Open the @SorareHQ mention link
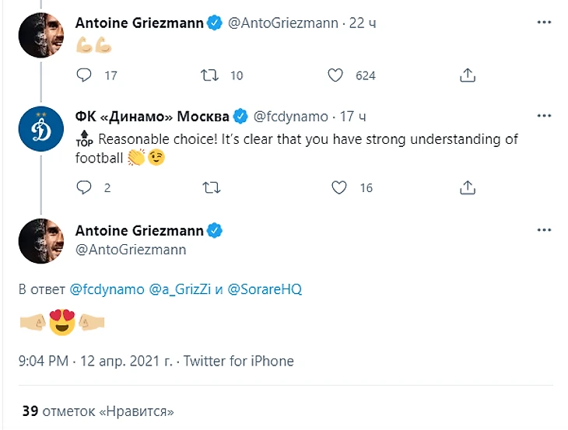The width and height of the screenshot is (568, 430). pos(265,289)
